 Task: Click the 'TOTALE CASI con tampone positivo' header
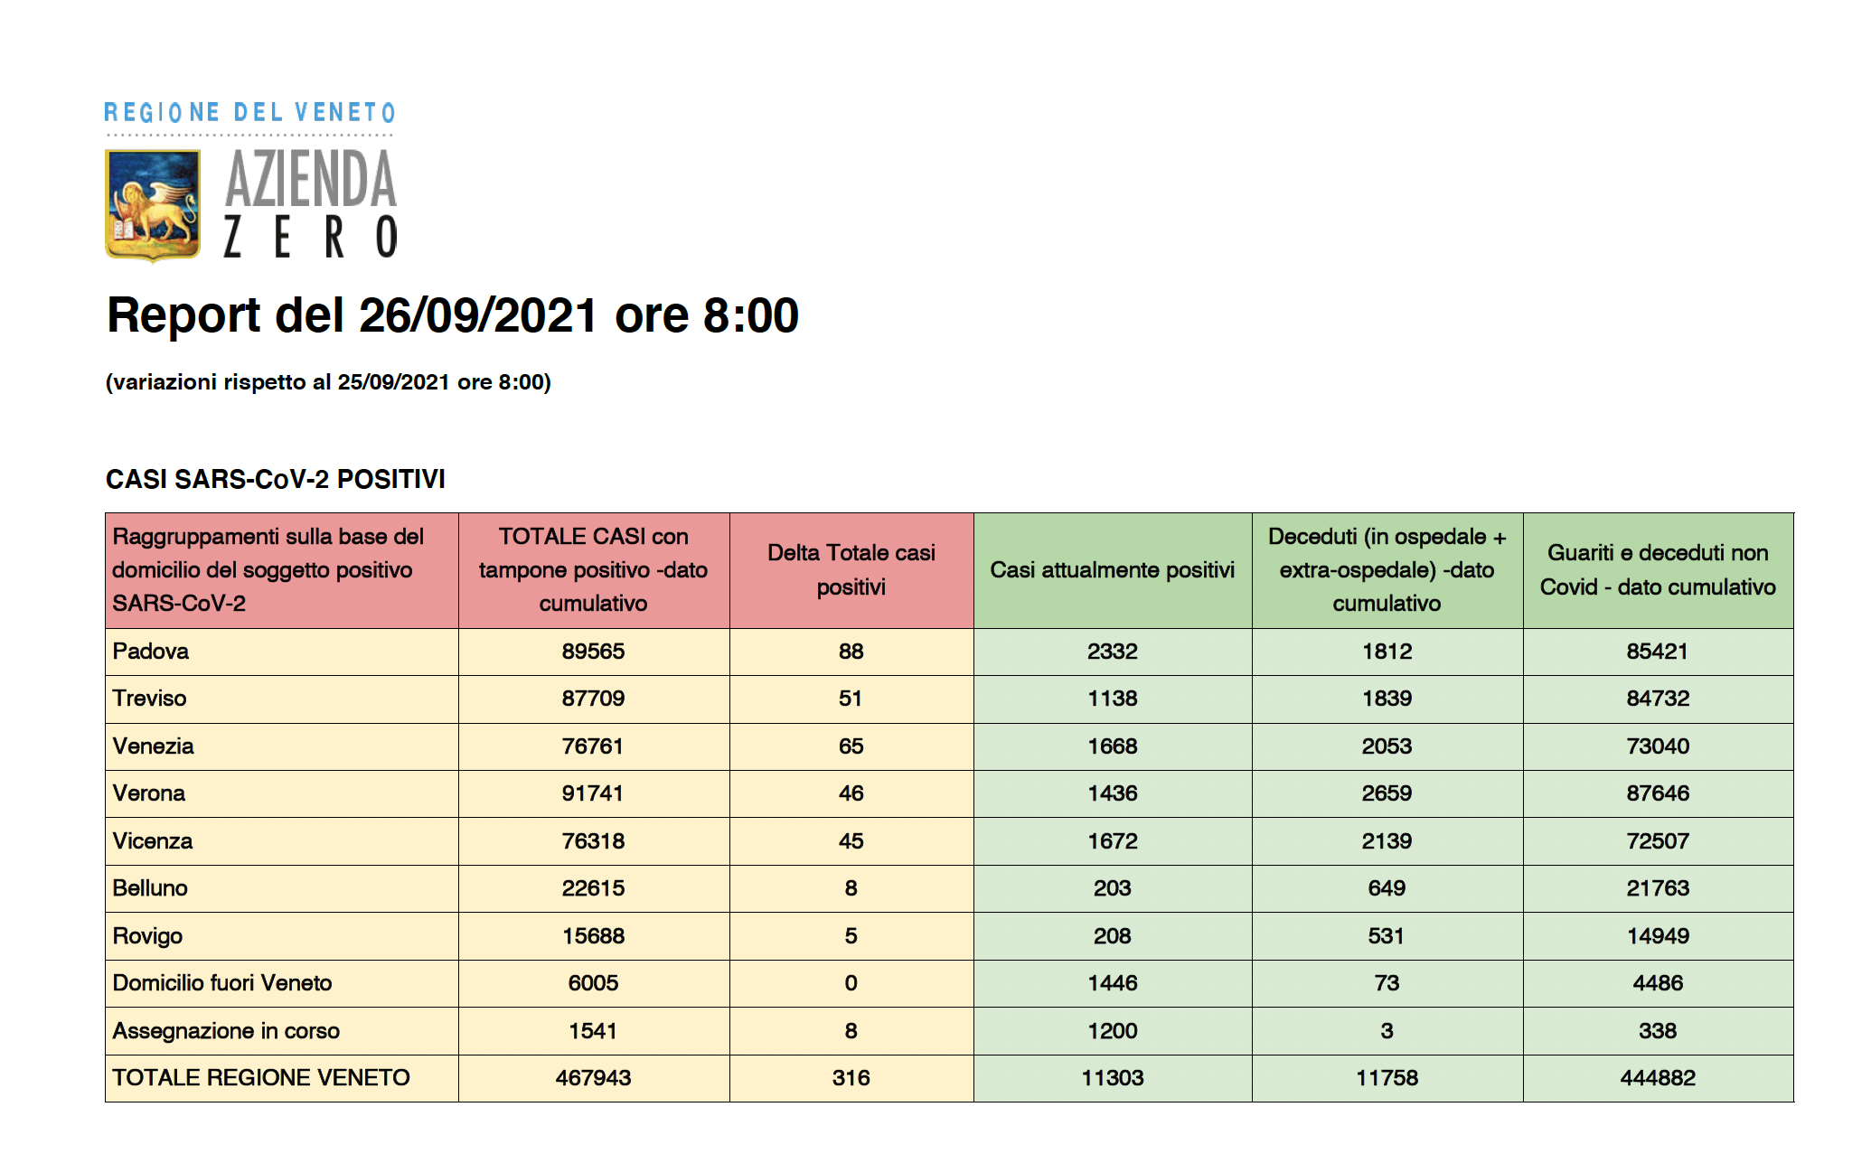(x=594, y=570)
